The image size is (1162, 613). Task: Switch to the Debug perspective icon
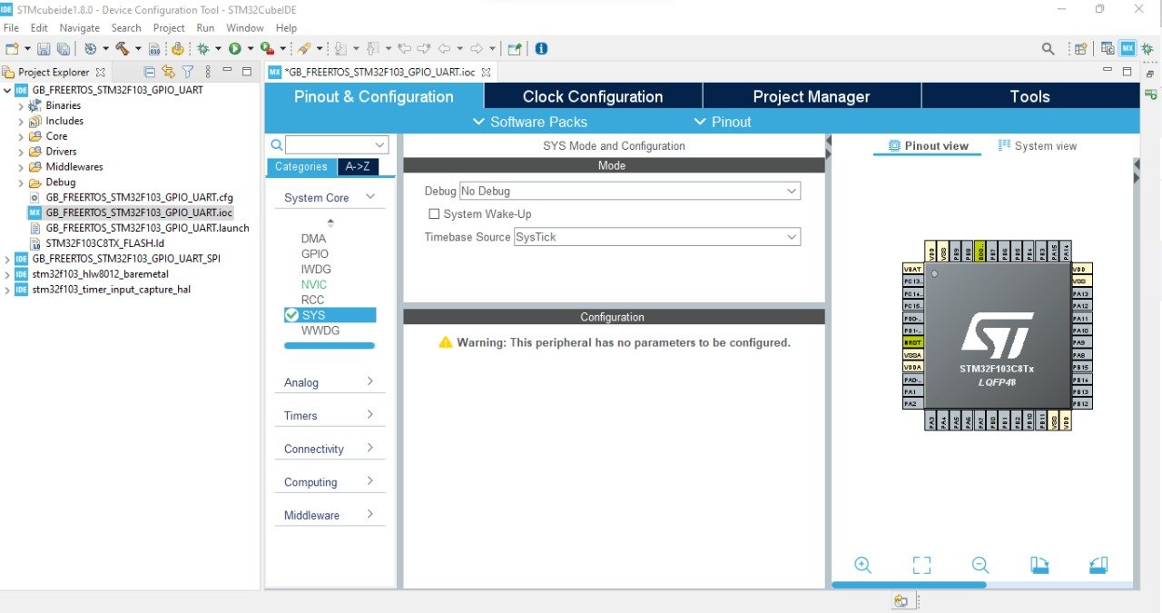tap(1147, 49)
